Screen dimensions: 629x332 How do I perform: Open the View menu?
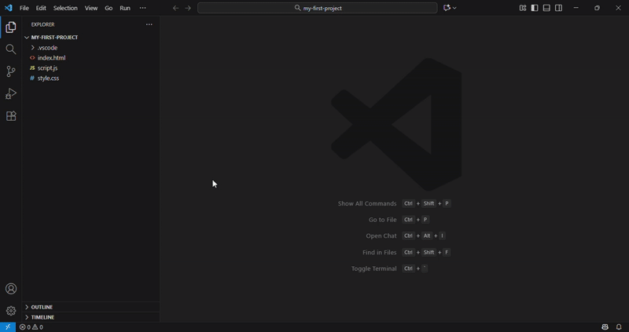(91, 8)
